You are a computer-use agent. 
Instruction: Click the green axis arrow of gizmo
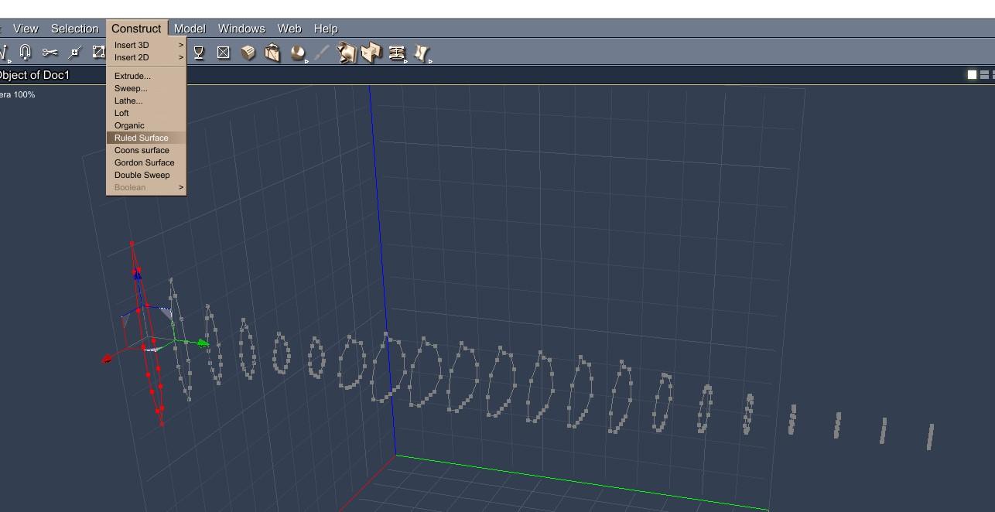point(203,343)
